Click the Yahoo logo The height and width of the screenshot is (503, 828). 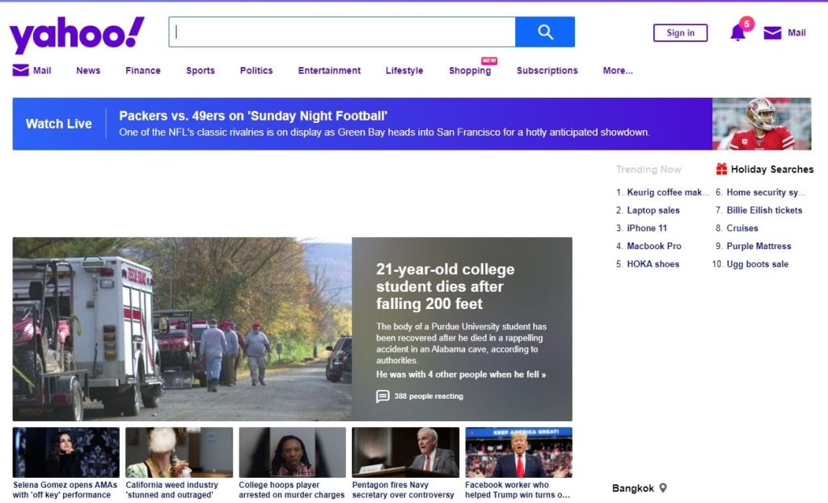click(x=77, y=34)
